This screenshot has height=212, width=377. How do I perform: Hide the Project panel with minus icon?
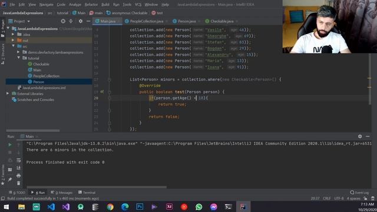tap(88, 21)
